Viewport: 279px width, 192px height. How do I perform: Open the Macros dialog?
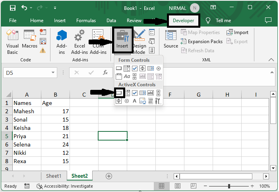click(x=29, y=39)
